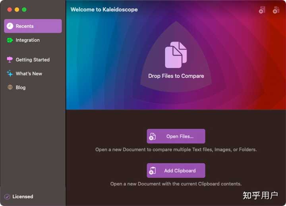Click the new clipboard icon at top right
286x206 pixels.
tap(276, 10)
